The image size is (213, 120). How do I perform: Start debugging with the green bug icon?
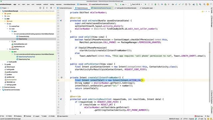point(155,4)
